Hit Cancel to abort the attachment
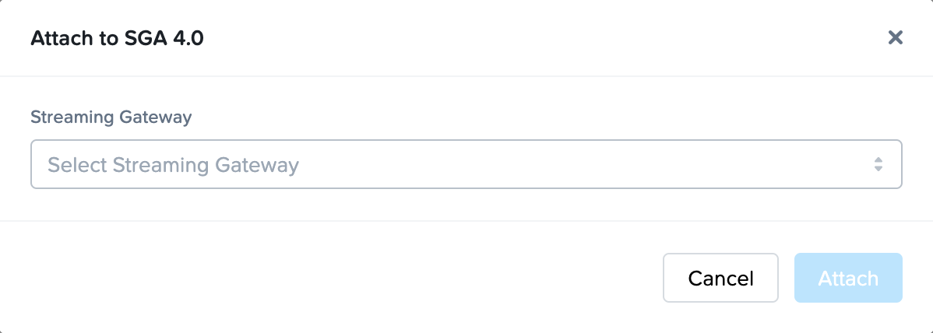933x333 pixels. tap(720, 278)
